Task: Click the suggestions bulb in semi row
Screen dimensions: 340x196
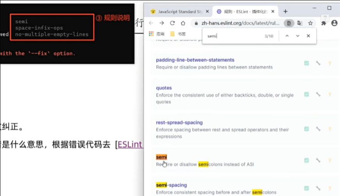Action: tap(330, 160)
